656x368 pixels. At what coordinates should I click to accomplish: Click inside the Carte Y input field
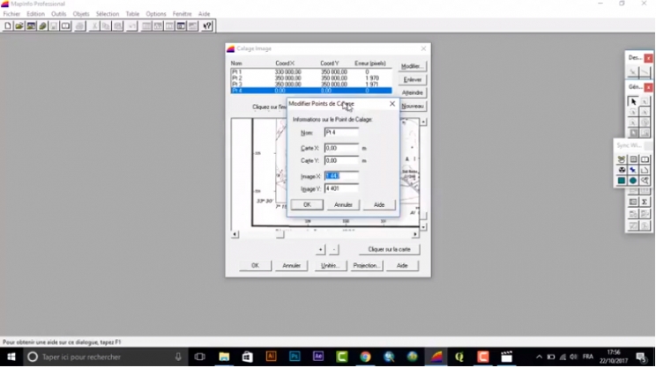tap(341, 160)
